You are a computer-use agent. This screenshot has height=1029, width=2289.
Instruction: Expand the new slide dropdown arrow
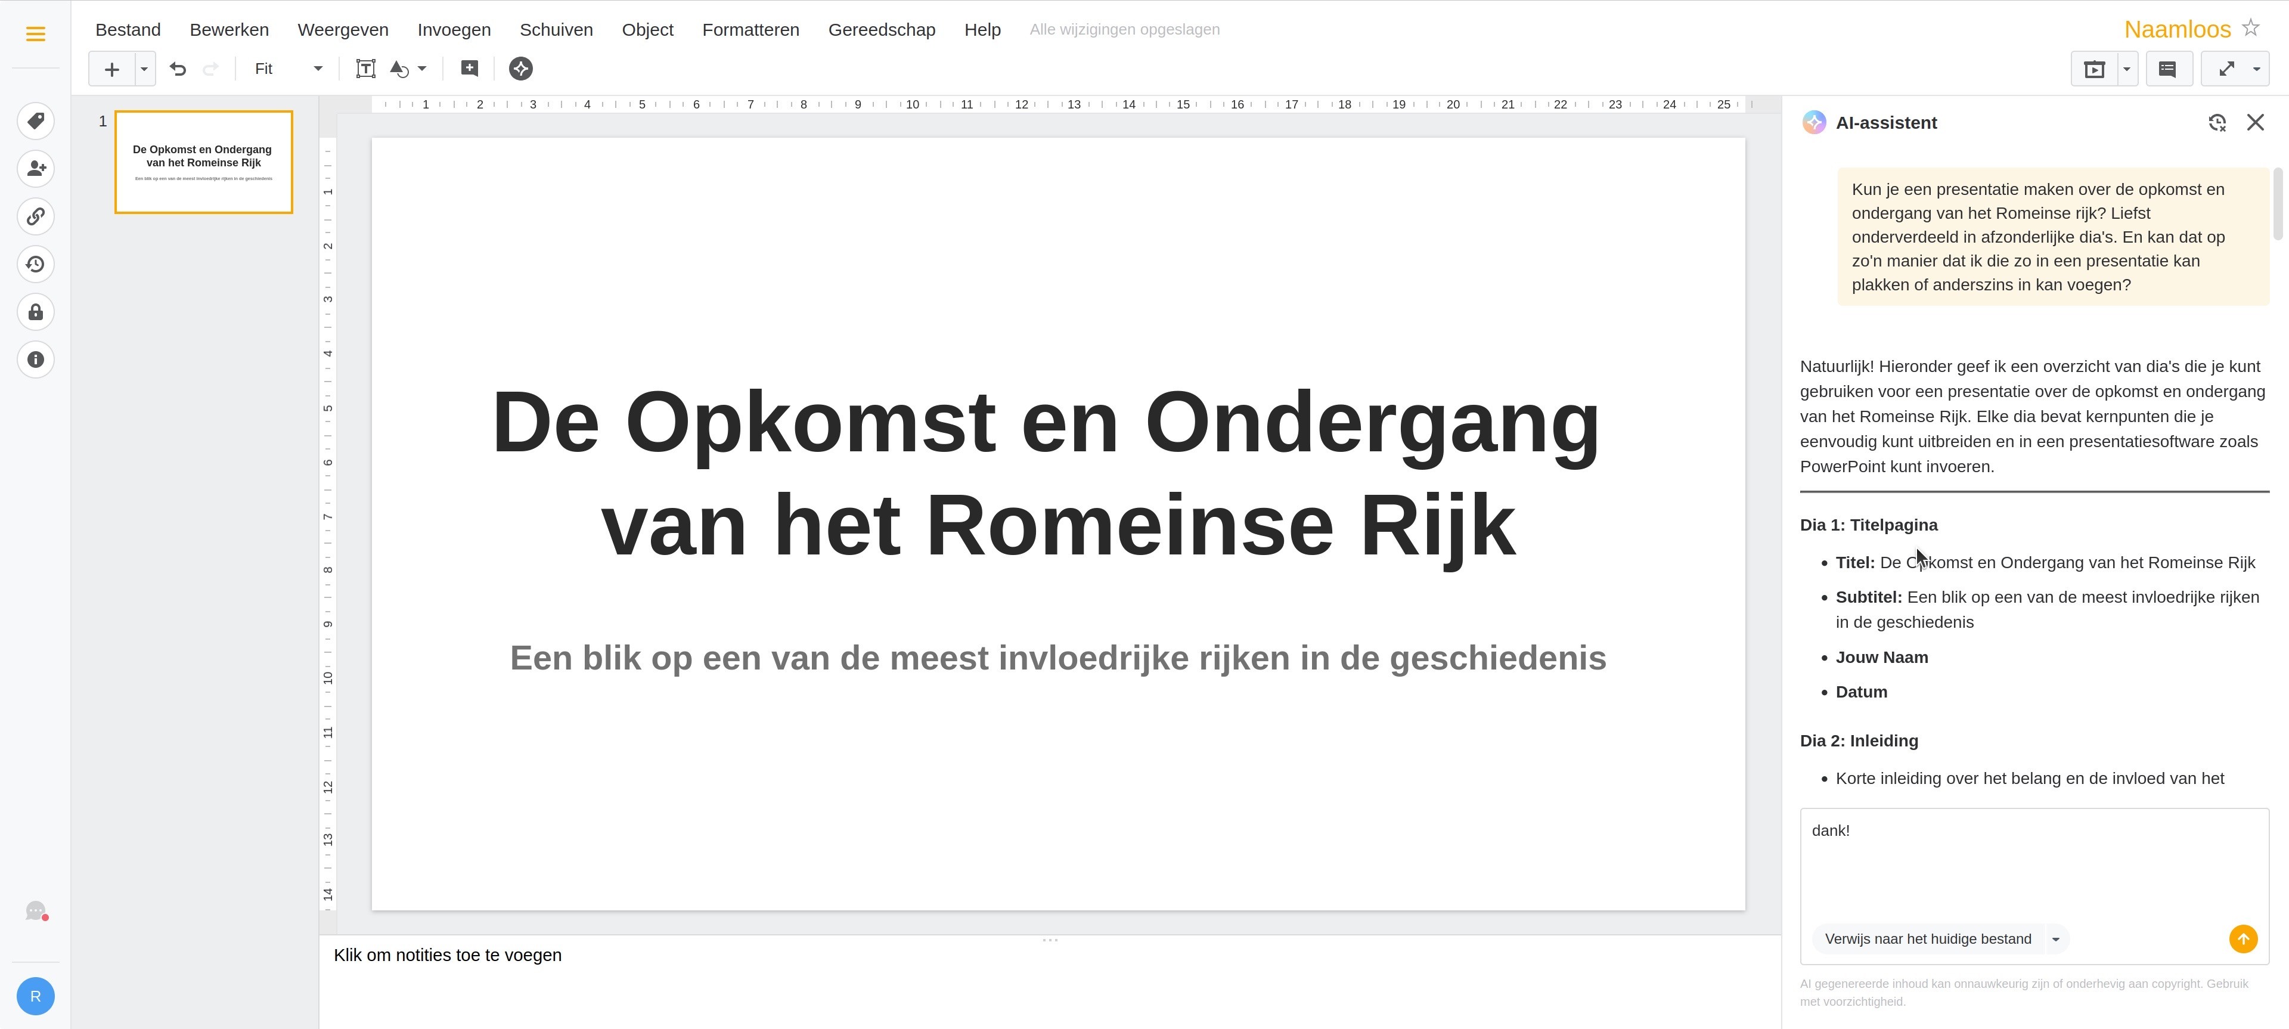pos(144,69)
